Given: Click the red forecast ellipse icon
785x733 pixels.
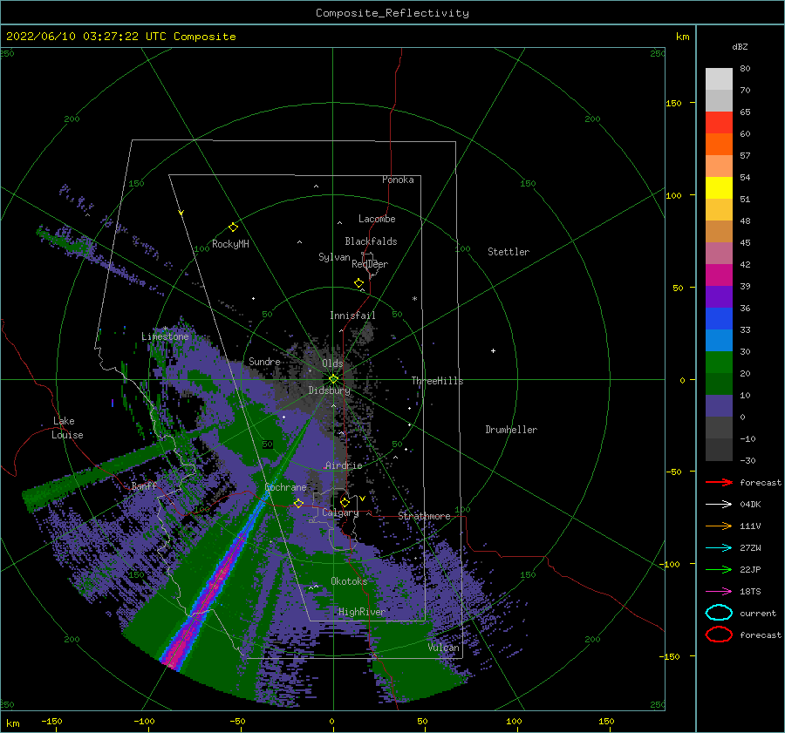Looking at the screenshot, I should (719, 635).
